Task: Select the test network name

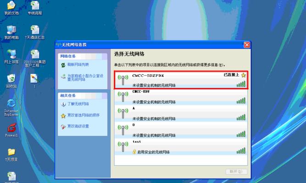Action: click(137, 141)
